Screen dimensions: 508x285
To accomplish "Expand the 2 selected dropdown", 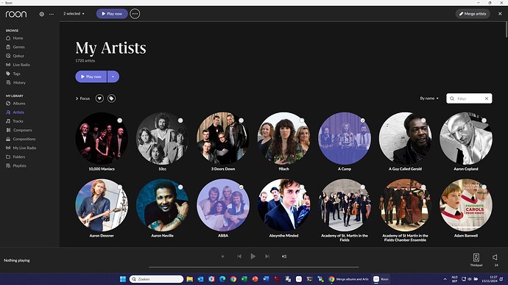I will pyautogui.click(x=74, y=13).
